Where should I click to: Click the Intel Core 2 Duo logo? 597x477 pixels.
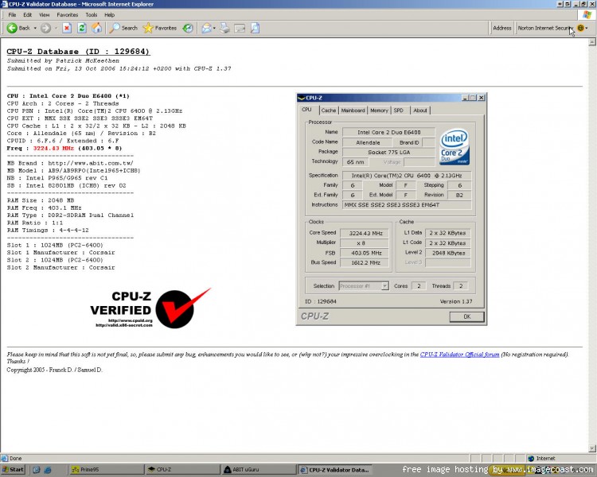coord(455,146)
